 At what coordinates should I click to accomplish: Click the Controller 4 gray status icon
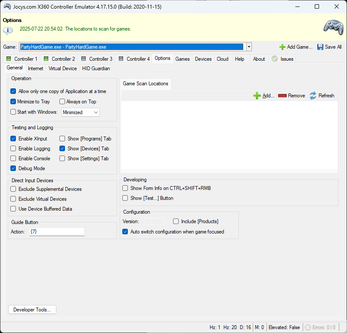(121, 59)
